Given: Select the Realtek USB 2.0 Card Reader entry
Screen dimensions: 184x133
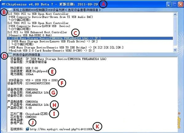Looking at the screenshot, I should [46, 51].
